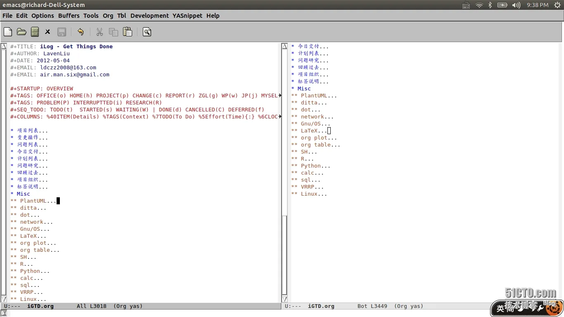Expand the Gnu/OS subheading in right pane
564x317 pixels.
311,124
